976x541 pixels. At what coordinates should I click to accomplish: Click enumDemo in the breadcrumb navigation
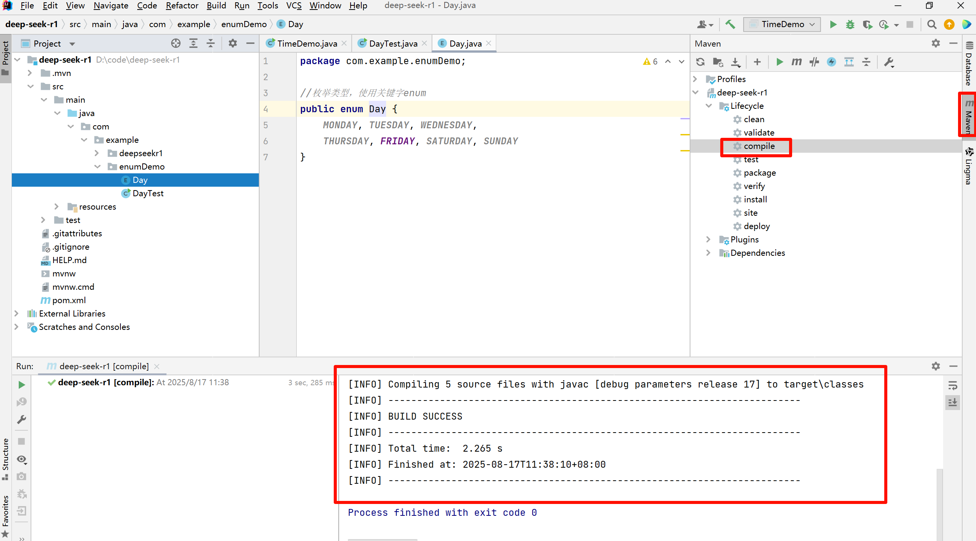[x=244, y=24]
